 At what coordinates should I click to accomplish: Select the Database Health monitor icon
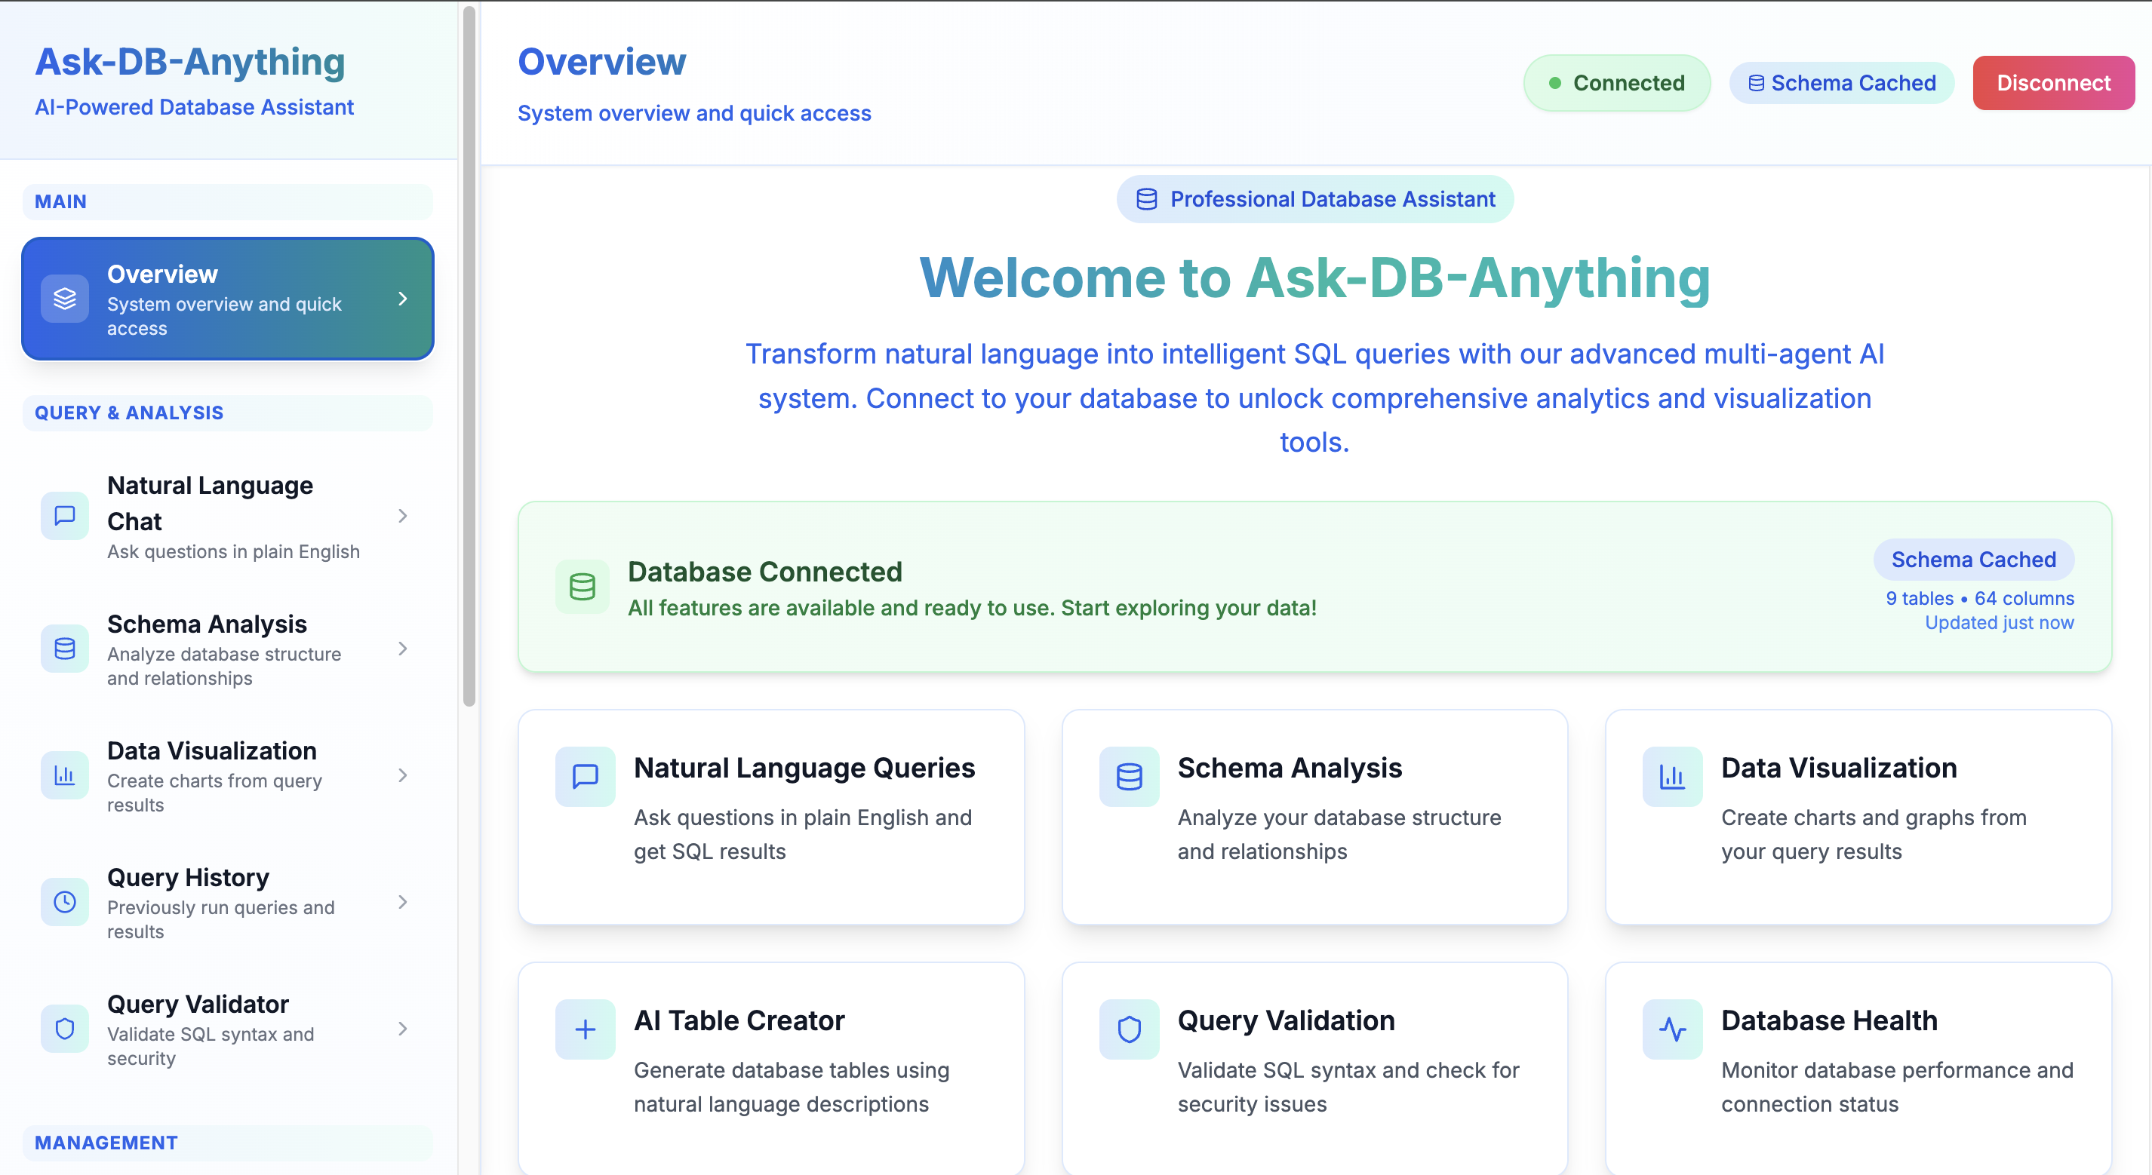pyautogui.click(x=1671, y=1028)
